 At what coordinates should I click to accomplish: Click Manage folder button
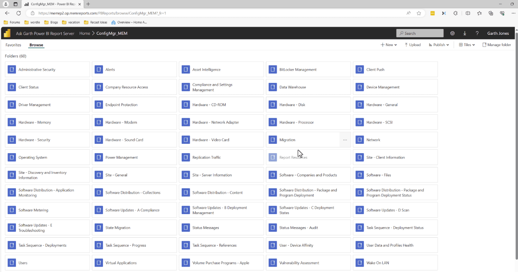click(497, 45)
